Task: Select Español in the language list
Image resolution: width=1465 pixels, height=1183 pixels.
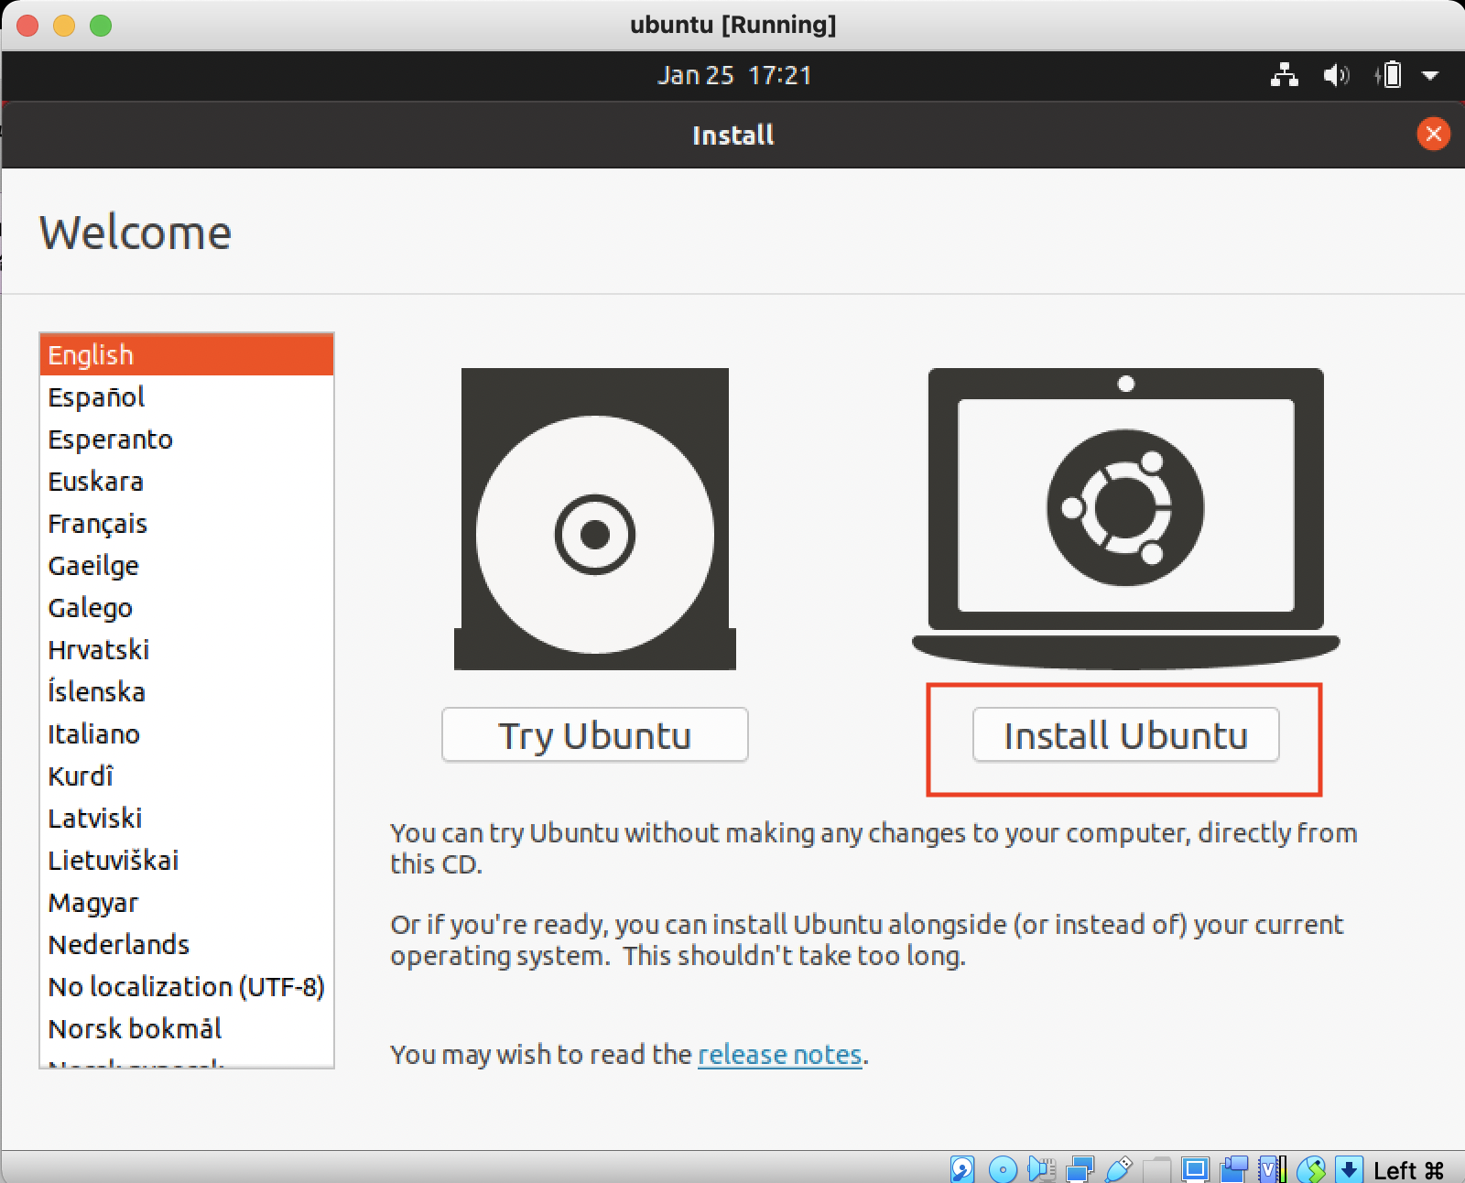Action: click(x=187, y=397)
